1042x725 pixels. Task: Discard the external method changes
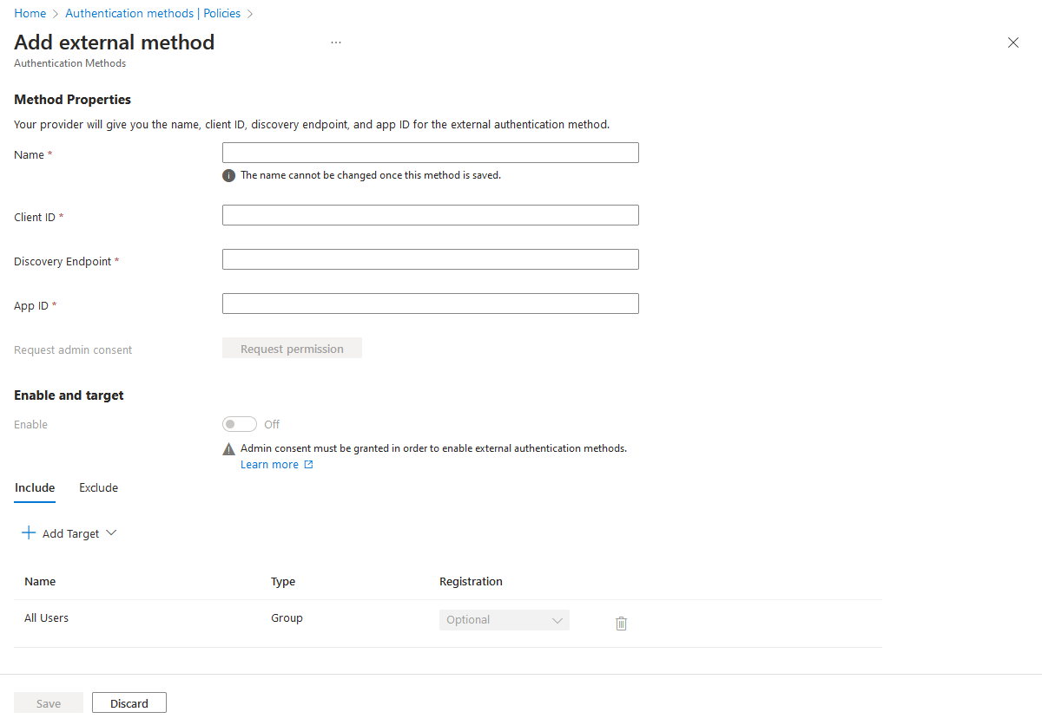click(129, 703)
